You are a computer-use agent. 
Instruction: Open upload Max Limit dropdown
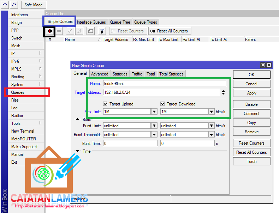point(154,111)
